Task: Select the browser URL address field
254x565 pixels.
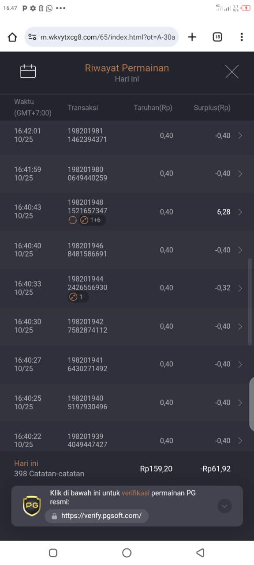Action: 102,37
